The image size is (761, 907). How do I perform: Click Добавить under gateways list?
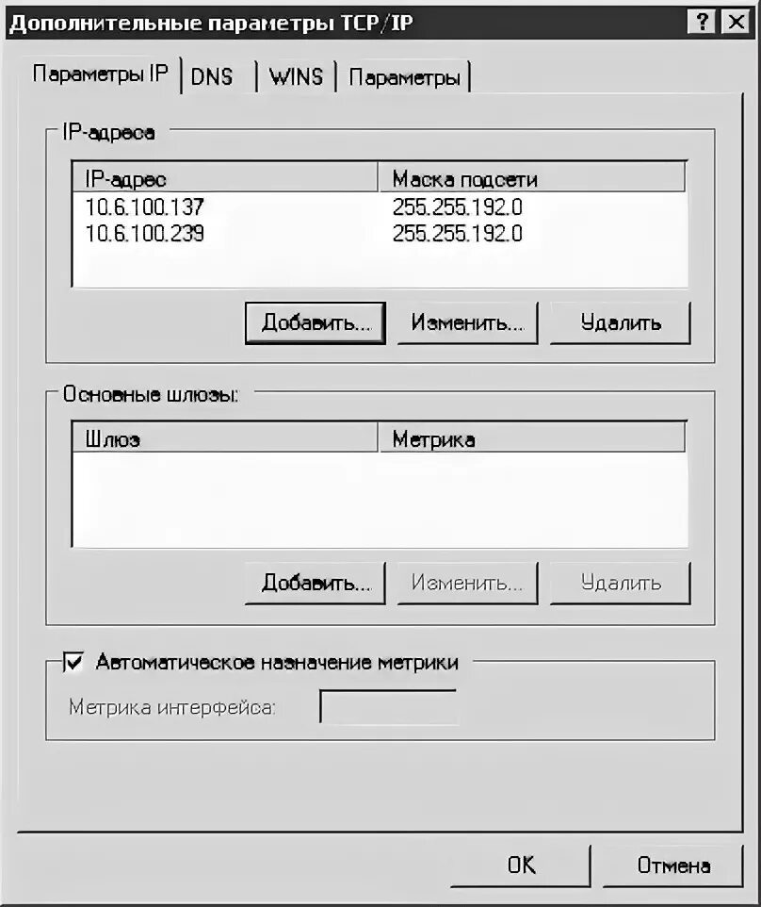click(x=316, y=583)
